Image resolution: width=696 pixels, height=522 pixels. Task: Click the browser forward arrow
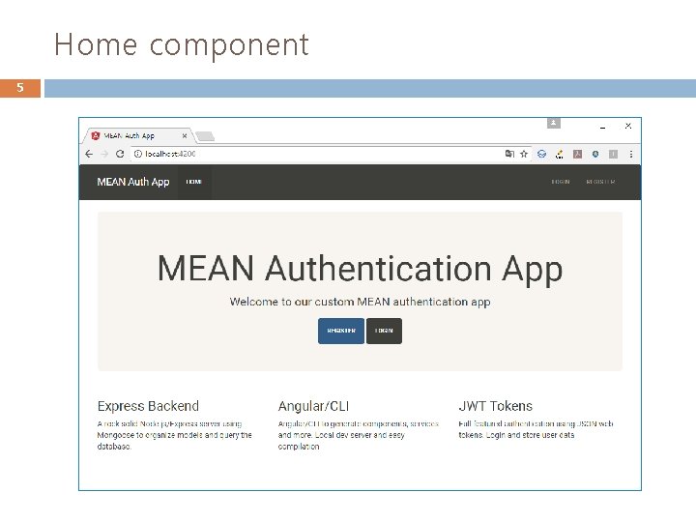tap(104, 154)
